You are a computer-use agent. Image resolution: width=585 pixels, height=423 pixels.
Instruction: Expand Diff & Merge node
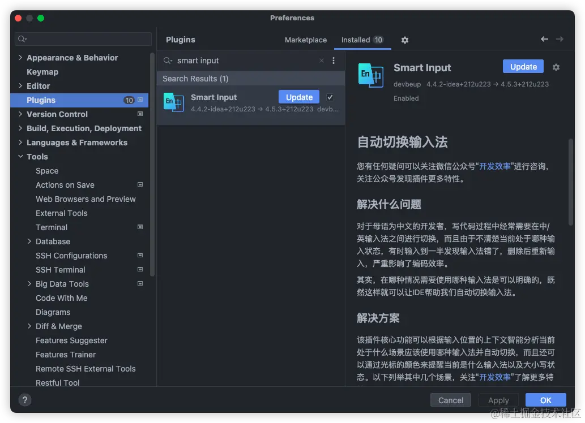[29, 326]
